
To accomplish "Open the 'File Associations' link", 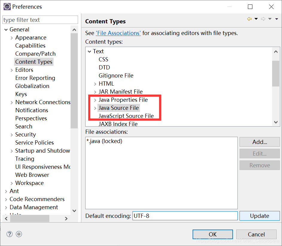I will click(118, 33).
